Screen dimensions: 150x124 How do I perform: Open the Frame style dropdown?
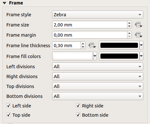[x=98, y=15]
